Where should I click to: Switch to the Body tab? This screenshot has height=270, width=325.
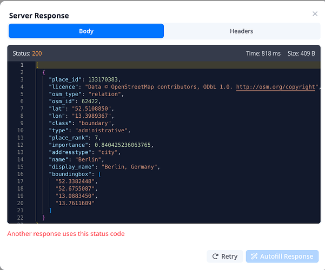point(86,31)
